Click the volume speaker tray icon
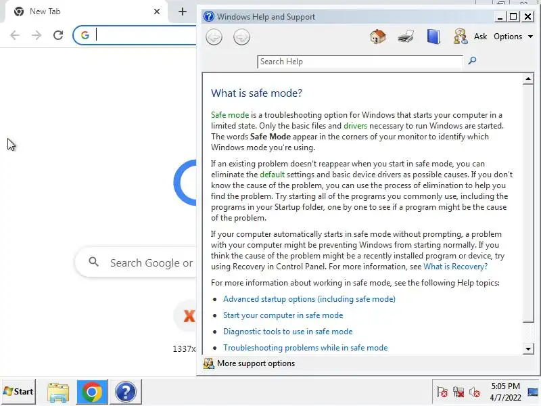Screen dimensions: 541x406 [x=475, y=392]
